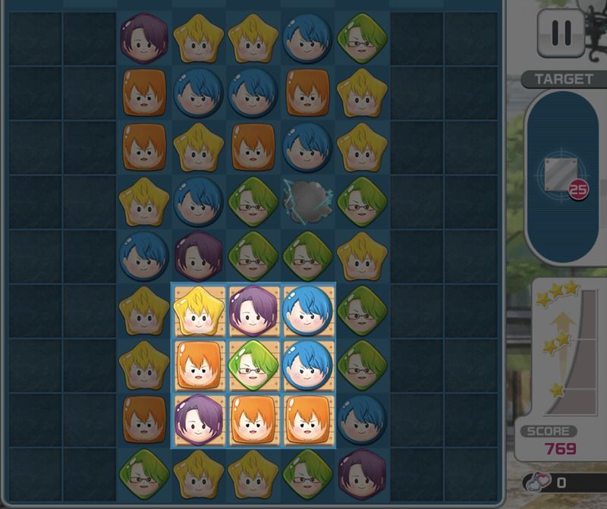Click the TARGET label header

564,80
